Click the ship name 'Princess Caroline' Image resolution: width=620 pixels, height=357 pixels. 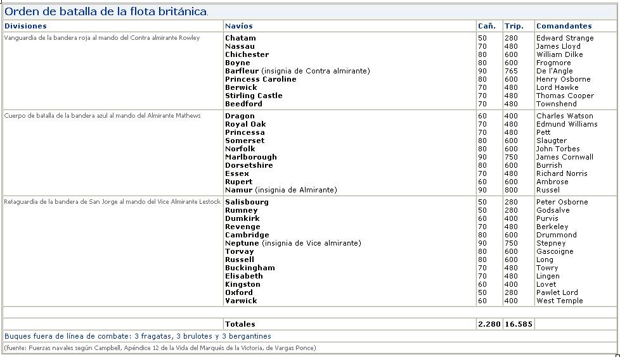click(261, 79)
